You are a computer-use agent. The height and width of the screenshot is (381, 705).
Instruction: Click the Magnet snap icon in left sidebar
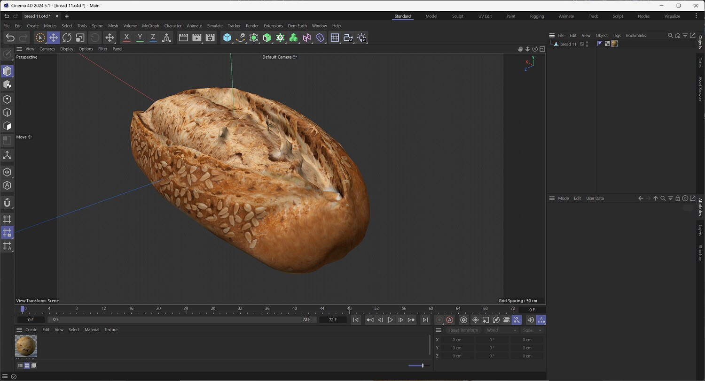click(x=7, y=203)
